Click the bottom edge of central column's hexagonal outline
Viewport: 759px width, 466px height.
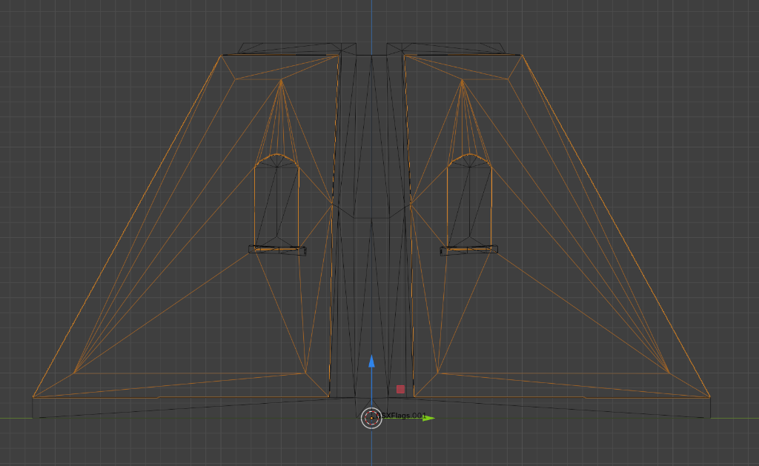(x=371, y=217)
